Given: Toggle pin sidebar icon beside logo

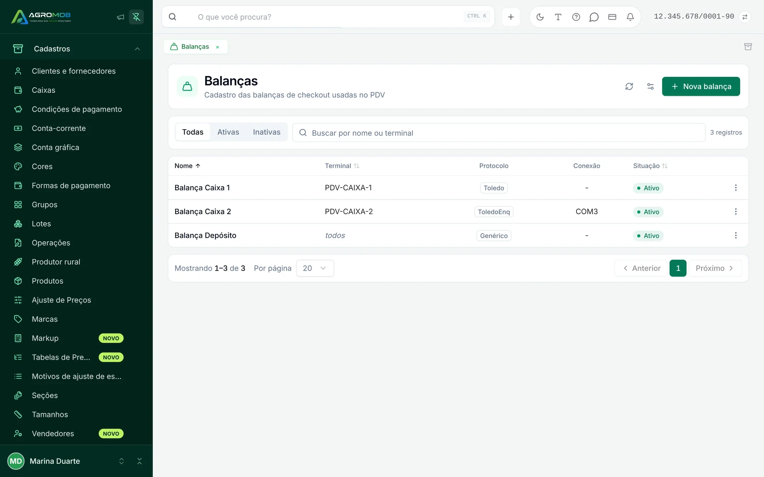Looking at the screenshot, I should coord(136,17).
